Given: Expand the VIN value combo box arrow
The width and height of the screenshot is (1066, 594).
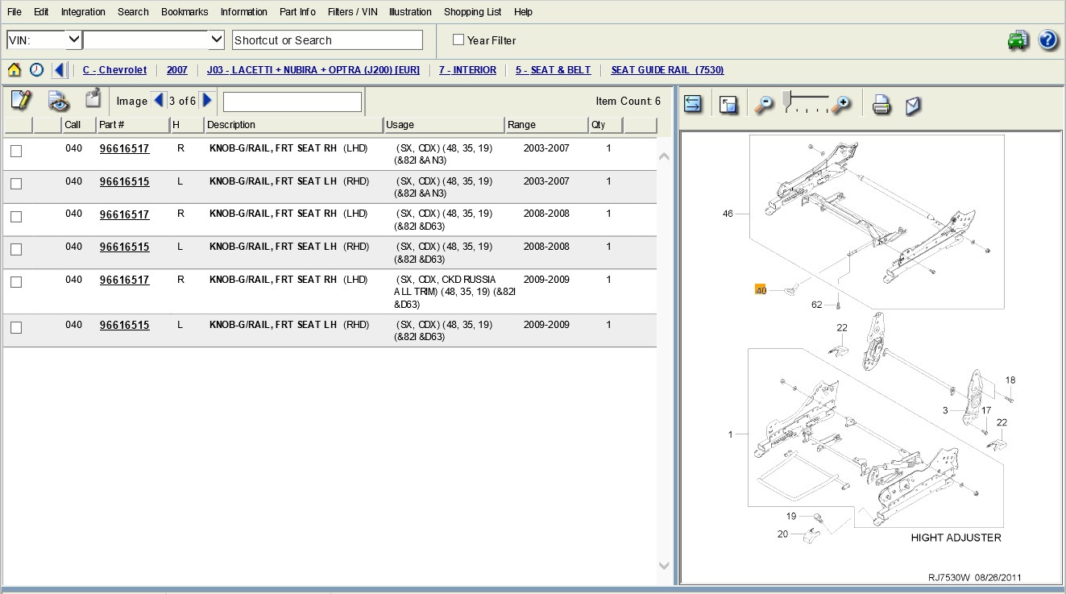Looking at the screenshot, I should tap(216, 39).
